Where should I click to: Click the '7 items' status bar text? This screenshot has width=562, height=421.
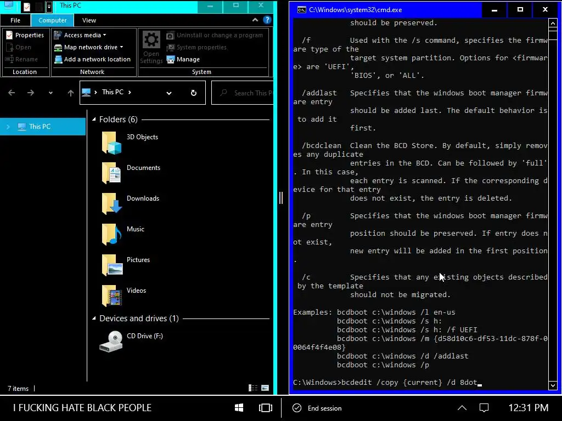(x=18, y=389)
